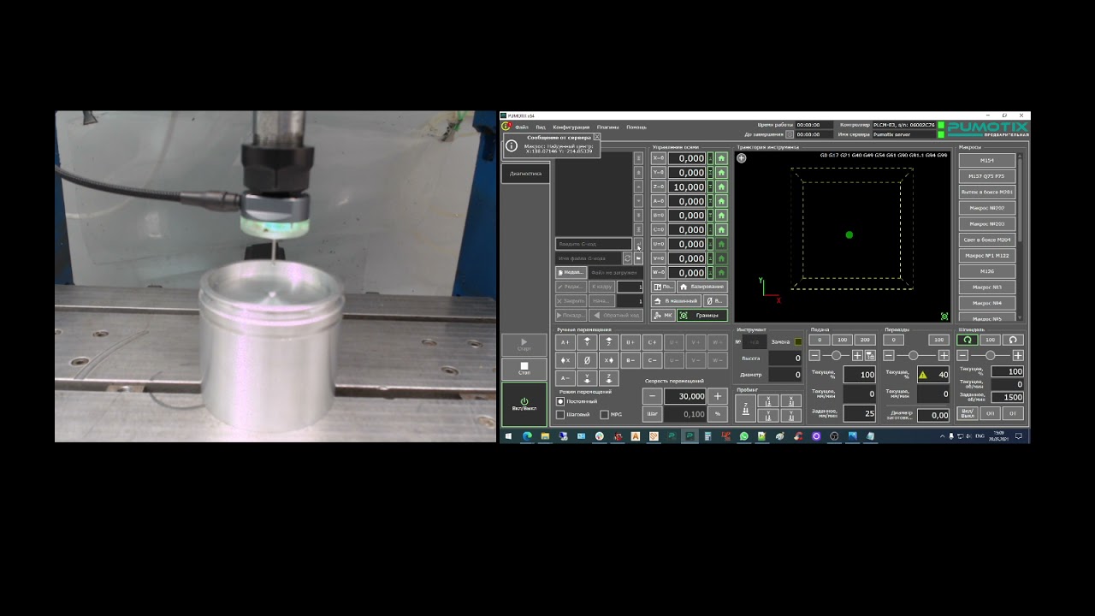Increase Подача feed with plus button
Screen dimensions: 1095x616
[x=857, y=355]
